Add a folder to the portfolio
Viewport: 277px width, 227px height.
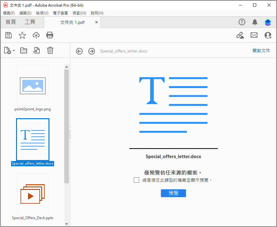coord(24,51)
